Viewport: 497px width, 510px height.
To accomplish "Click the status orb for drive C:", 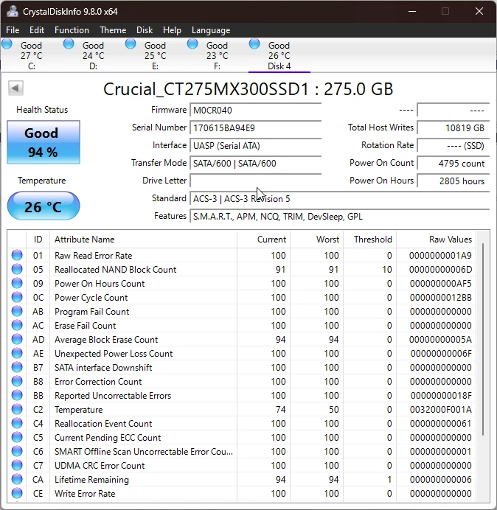I will (x=7, y=43).
